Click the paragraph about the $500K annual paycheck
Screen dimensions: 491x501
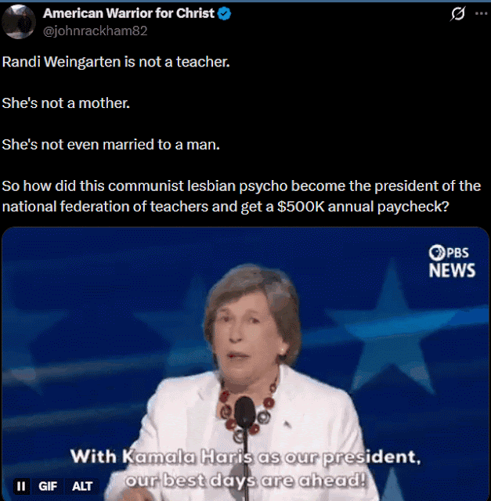242,196
